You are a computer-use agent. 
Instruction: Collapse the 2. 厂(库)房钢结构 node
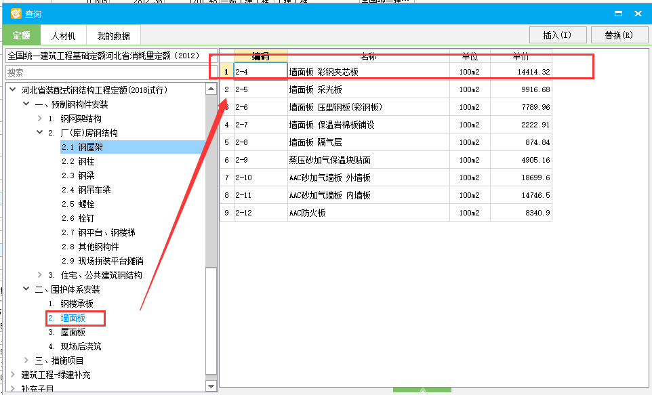(39, 132)
